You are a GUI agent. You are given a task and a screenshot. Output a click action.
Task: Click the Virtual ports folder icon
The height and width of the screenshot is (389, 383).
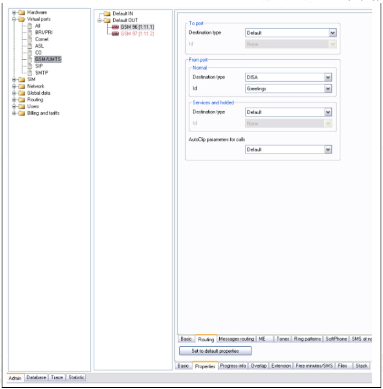click(x=22, y=19)
